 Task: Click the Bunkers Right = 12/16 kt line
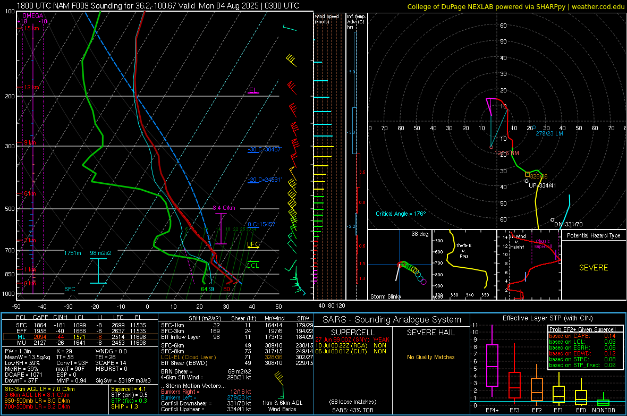pos(206,392)
